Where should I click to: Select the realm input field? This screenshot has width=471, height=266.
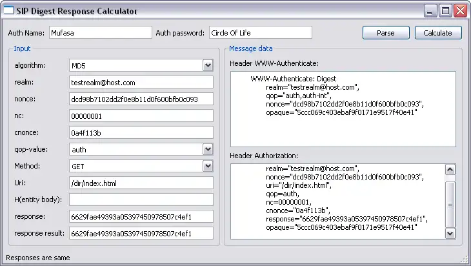tap(141, 82)
